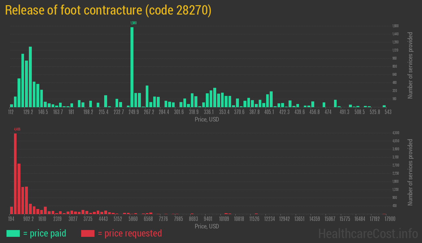Viewport: 422px width, 243px height.
Task: Click the 1,600 tick on upper y-axis
Action: coord(395,26)
